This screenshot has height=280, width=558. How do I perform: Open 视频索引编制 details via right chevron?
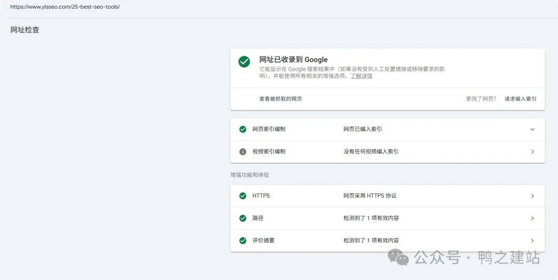[x=532, y=151]
